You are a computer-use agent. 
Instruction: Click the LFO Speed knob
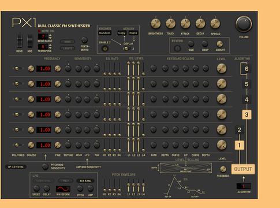[x=36, y=188]
